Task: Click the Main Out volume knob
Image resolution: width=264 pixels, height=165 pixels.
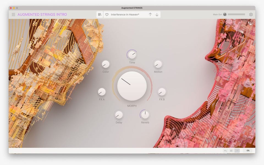Action: (225, 15)
